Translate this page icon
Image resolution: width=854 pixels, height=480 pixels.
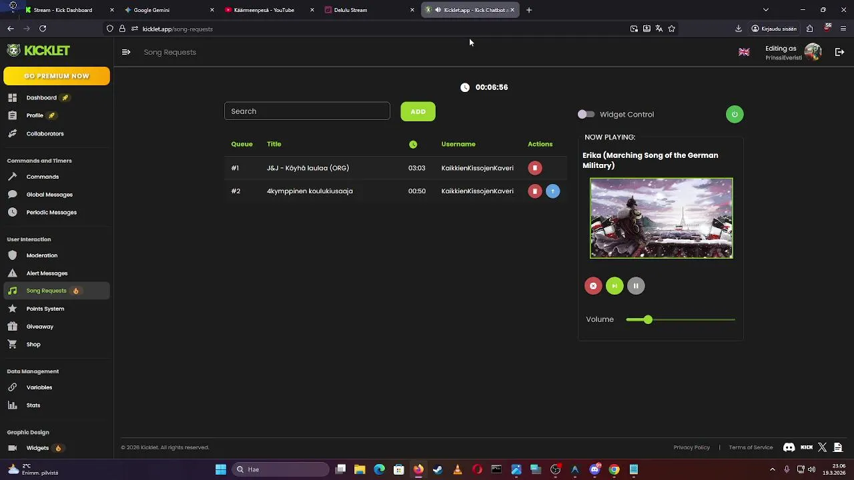659,29
